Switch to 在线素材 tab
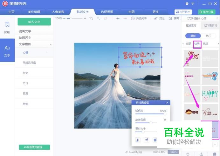Viewport: 220px width, 156px height. (191, 25)
